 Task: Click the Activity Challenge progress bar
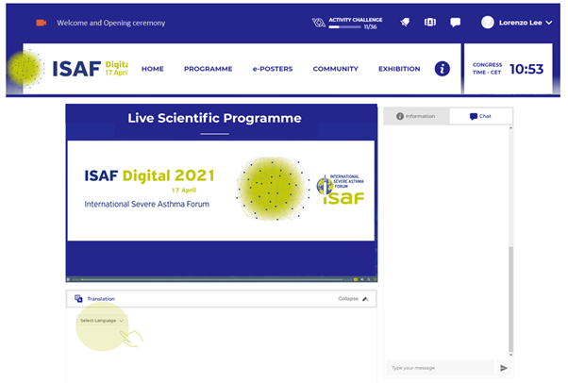click(344, 27)
